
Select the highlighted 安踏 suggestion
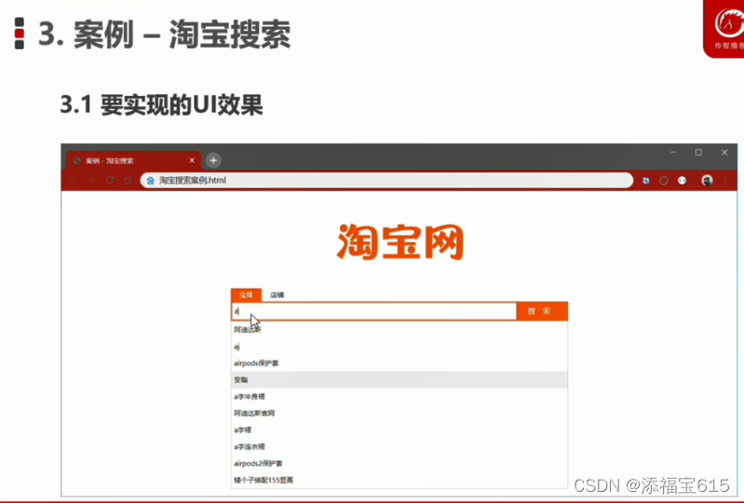[399, 380]
